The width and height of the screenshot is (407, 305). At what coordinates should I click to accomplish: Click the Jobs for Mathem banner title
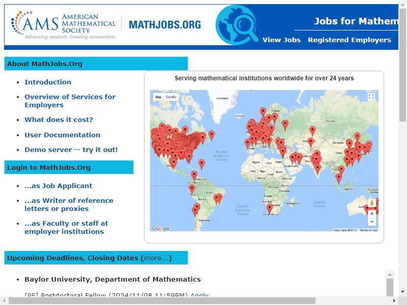point(356,21)
